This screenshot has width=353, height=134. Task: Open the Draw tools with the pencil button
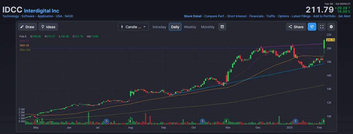coord(27,27)
